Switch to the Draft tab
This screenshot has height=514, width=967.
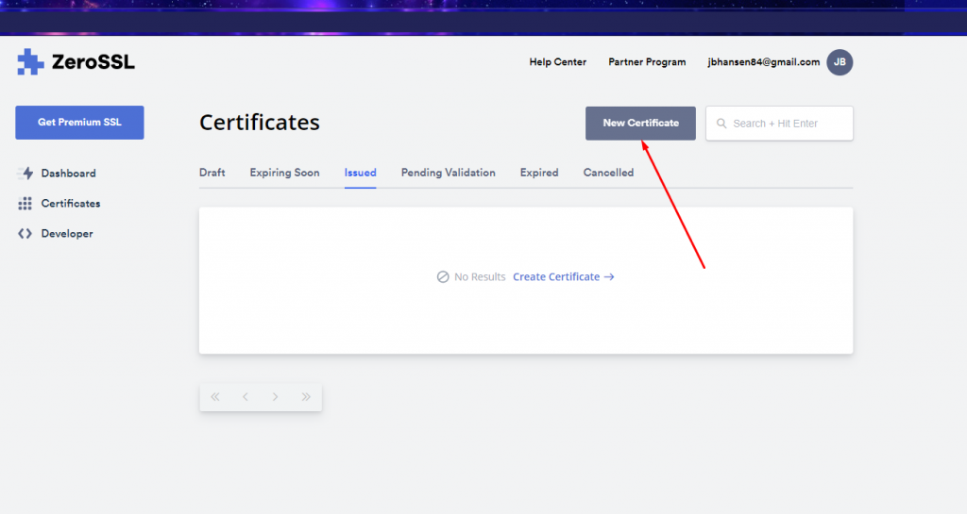[x=212, y=173]
